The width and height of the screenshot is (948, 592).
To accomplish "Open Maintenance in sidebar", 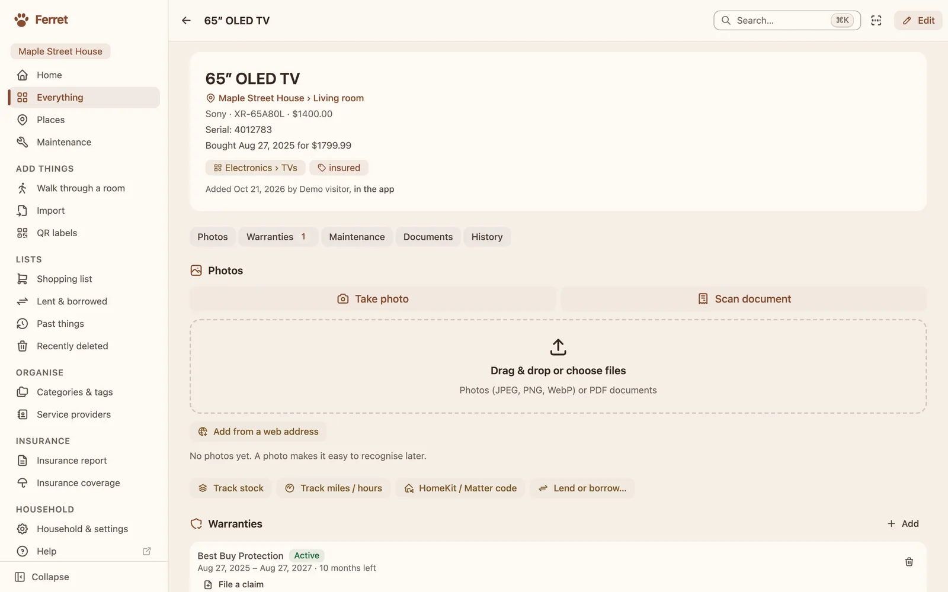I will (x=84, y=143).
